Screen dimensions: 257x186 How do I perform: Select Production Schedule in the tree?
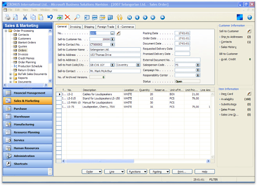pyautogui.click(x=30, y=66)
